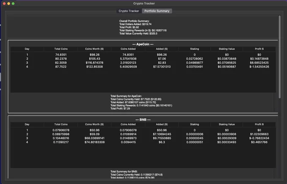287x184 pixels.
Task: Minimize window with the yellow button
Action: coord(8,3)
